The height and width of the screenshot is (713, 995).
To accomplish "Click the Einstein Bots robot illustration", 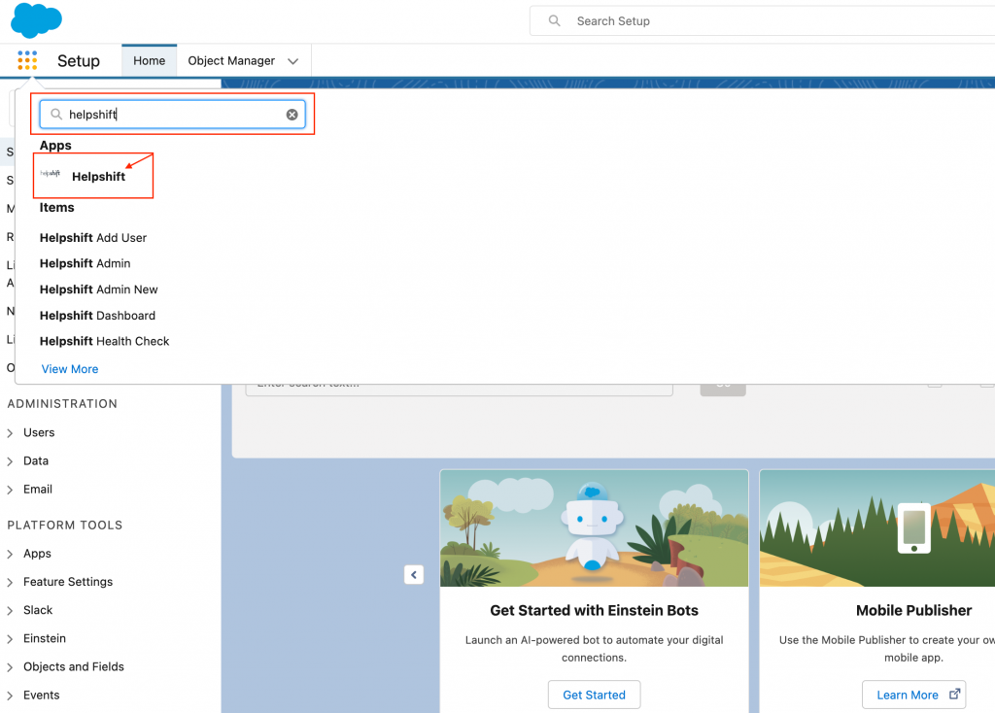I will [x=593, y=528].
